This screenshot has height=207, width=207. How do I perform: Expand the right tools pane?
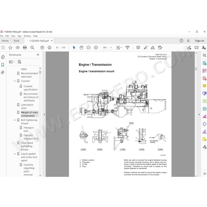[x=205, y=174]
